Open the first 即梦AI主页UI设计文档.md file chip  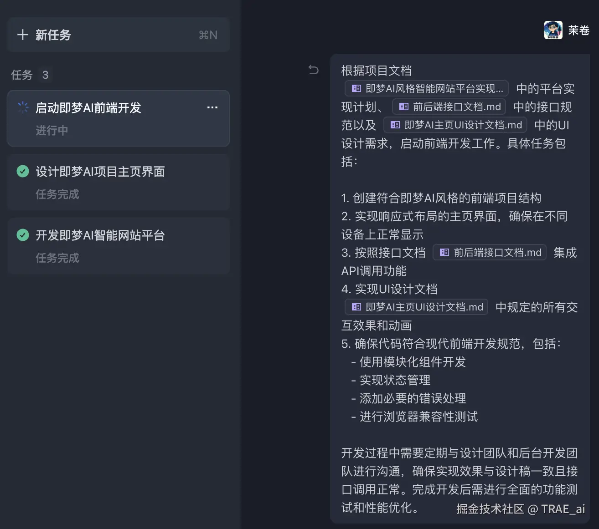455,125
